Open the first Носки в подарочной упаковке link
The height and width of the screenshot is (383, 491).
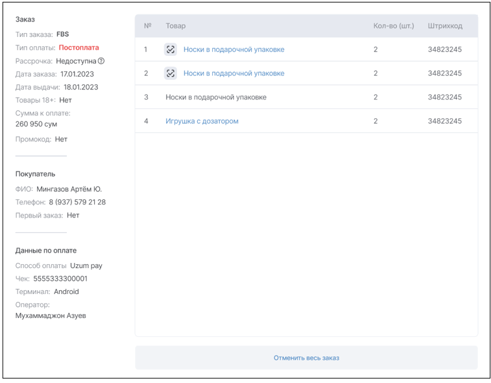point(234,49)
